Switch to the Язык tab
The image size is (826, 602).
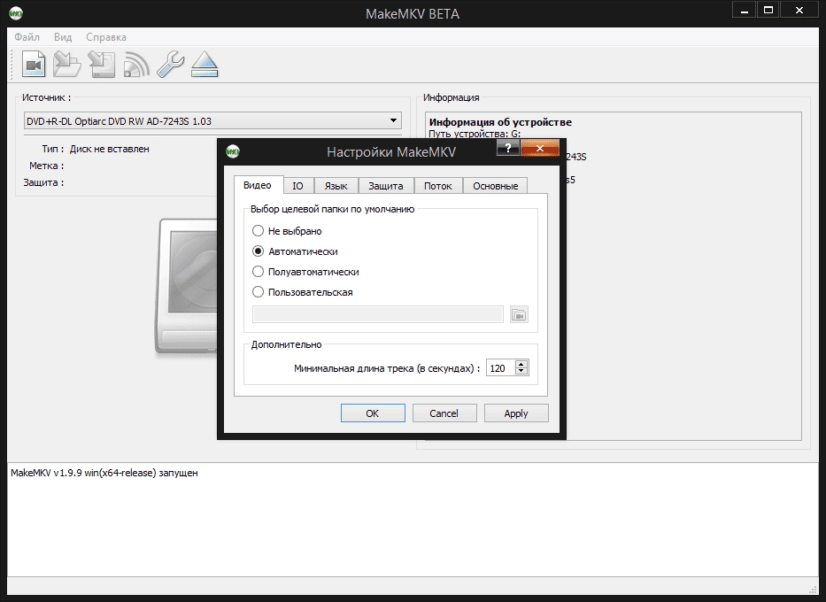[x=336, y=186]
